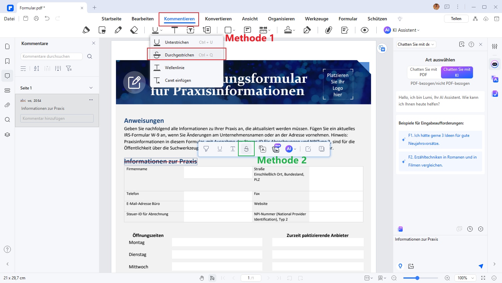This screenshot has height=283, width=502.
Task: Choose Caret einfügen from the dropdown menu
Action: tap(187, 80)
